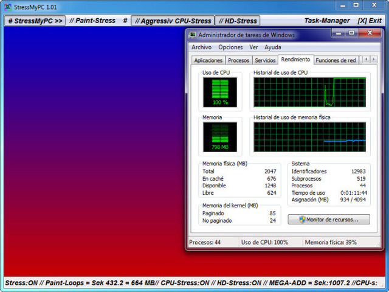Minimize the StressMyPC 1.01 window
Viewport: 389px width, 292px height.
(x=343, y=5)
